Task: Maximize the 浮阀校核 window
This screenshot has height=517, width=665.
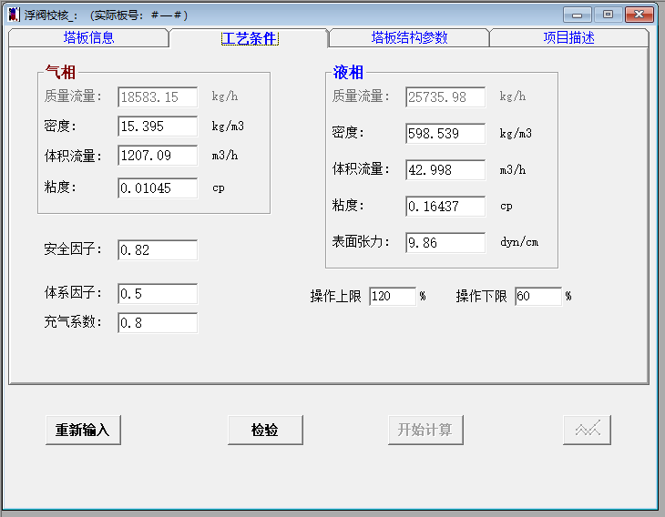Action: 608,15
